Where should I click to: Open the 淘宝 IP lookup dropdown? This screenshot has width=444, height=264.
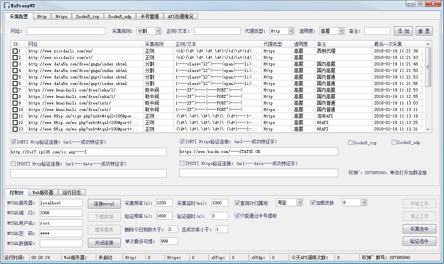pyautogui.click(x=299, y=202)
